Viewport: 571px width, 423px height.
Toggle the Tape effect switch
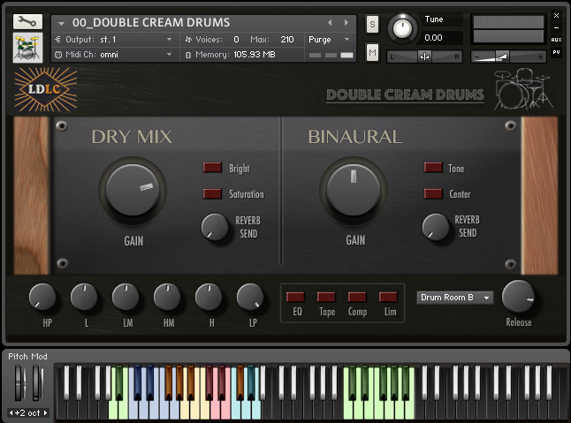click(x=326, y=297)
